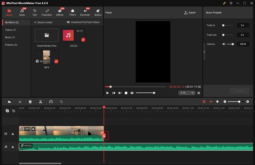This screenshot has width=255, height=165.
Task: Zoom in the timeline with plus icon
Action: coord(247,102)
